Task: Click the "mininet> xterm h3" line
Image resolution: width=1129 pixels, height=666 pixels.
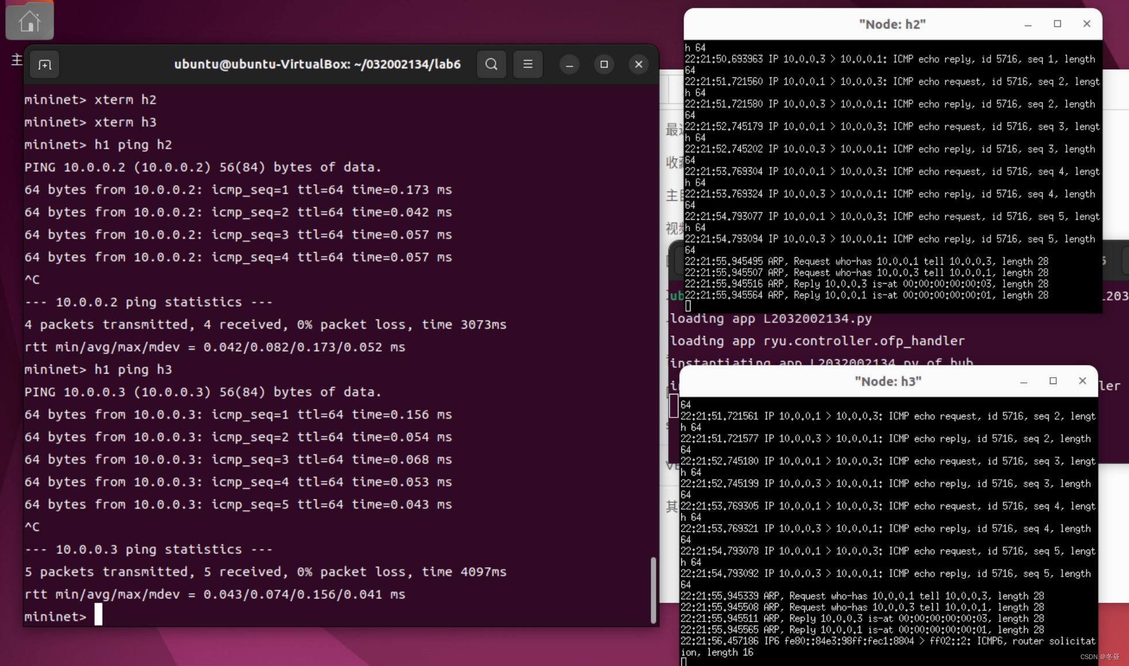Action: (91, 122)
